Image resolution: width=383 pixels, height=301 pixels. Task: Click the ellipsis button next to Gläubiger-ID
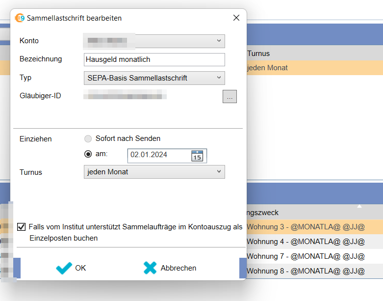pos(230,97)
